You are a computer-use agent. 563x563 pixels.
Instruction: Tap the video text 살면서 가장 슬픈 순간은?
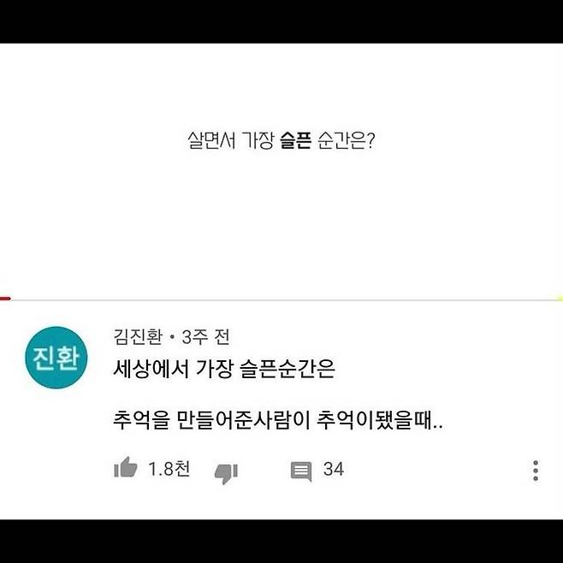tap(281, 140)
